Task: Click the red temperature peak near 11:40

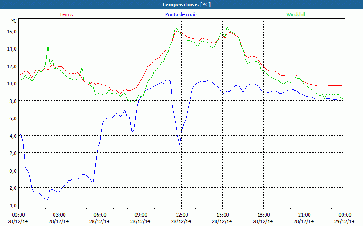Action: (x=177, y=31)
